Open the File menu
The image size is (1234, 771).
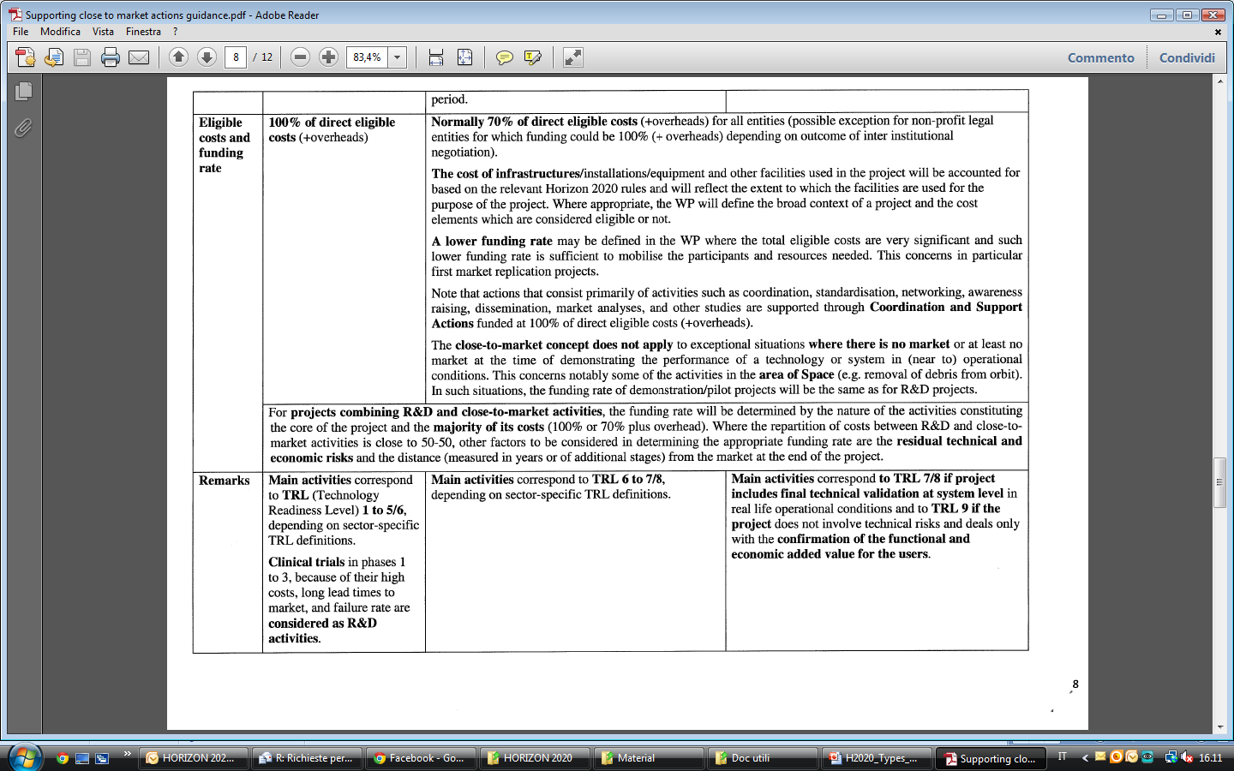(x=21, y=32)
